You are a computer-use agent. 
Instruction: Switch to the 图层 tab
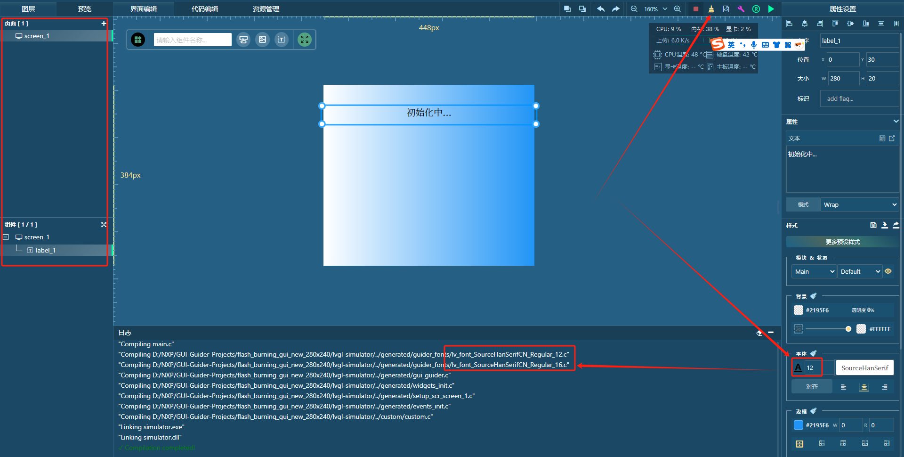[28, 9]
